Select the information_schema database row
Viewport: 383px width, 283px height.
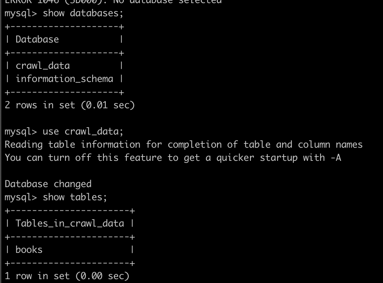64,79
